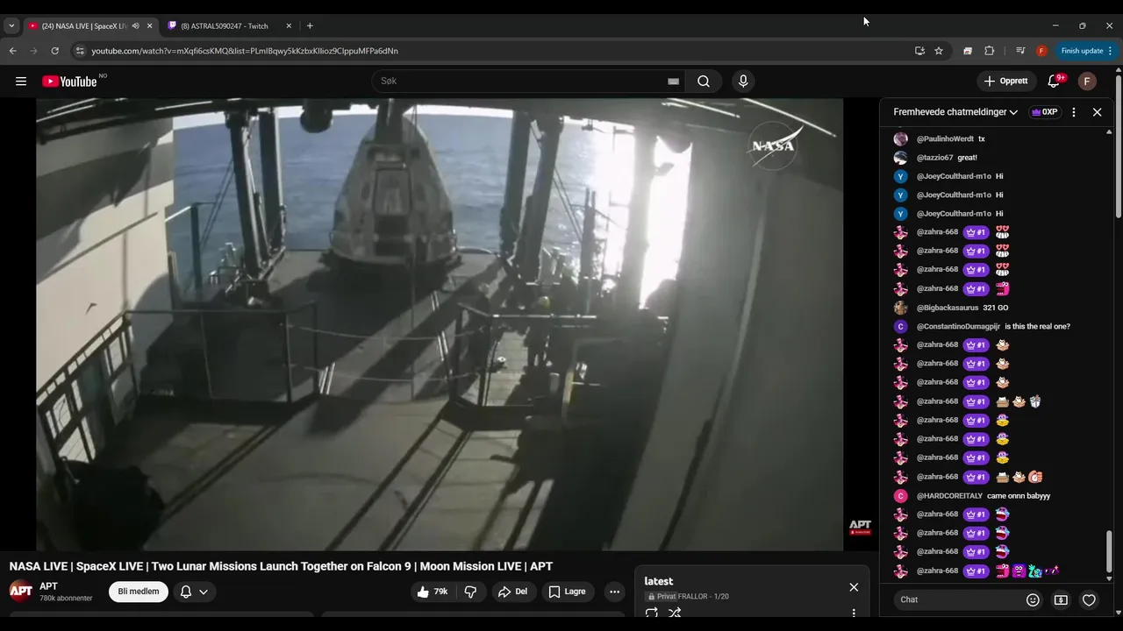Click the install app icon in address bar
Screen dimensions: 1123x631
(919, 51)
